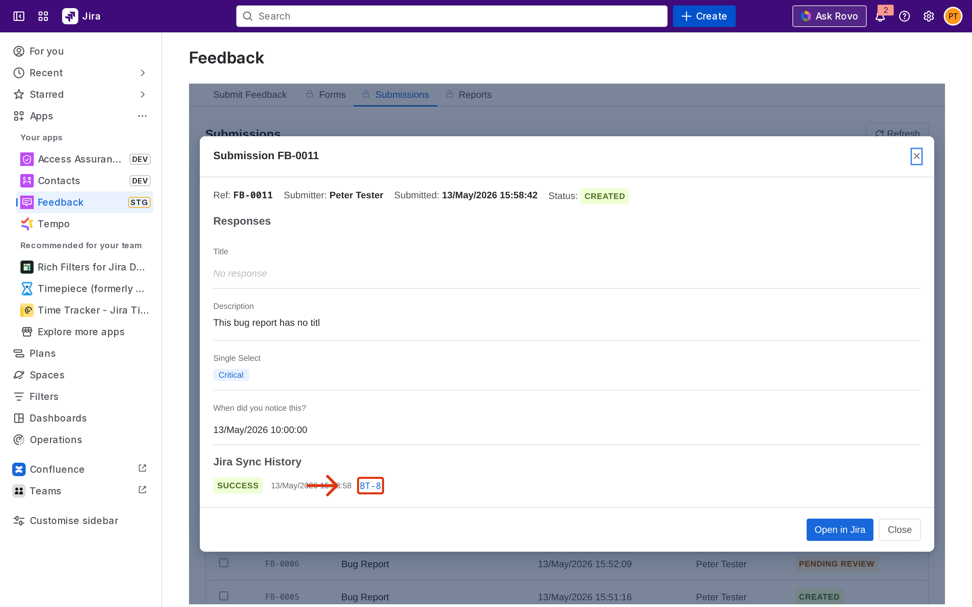Select the Feedback app in sidebar

pyautogui.click(x=84, y=202)
